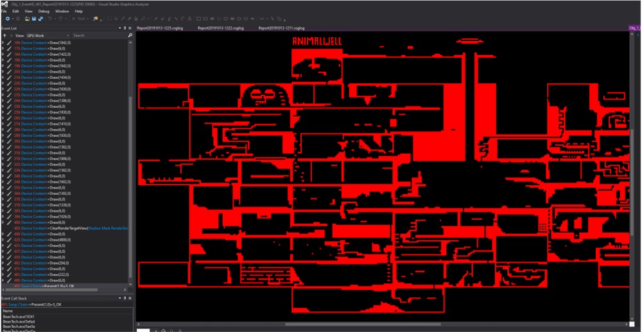Select the purple Obj_1 tab at right
The width and height of the screenshot is (642, 332).
tap(635, 28)
